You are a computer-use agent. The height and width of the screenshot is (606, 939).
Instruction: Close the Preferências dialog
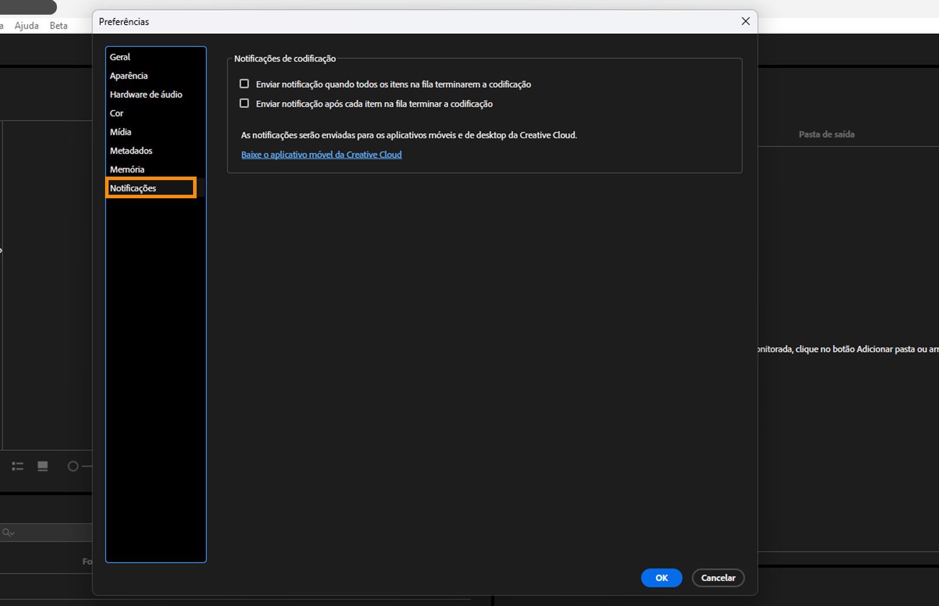point(746,21)
